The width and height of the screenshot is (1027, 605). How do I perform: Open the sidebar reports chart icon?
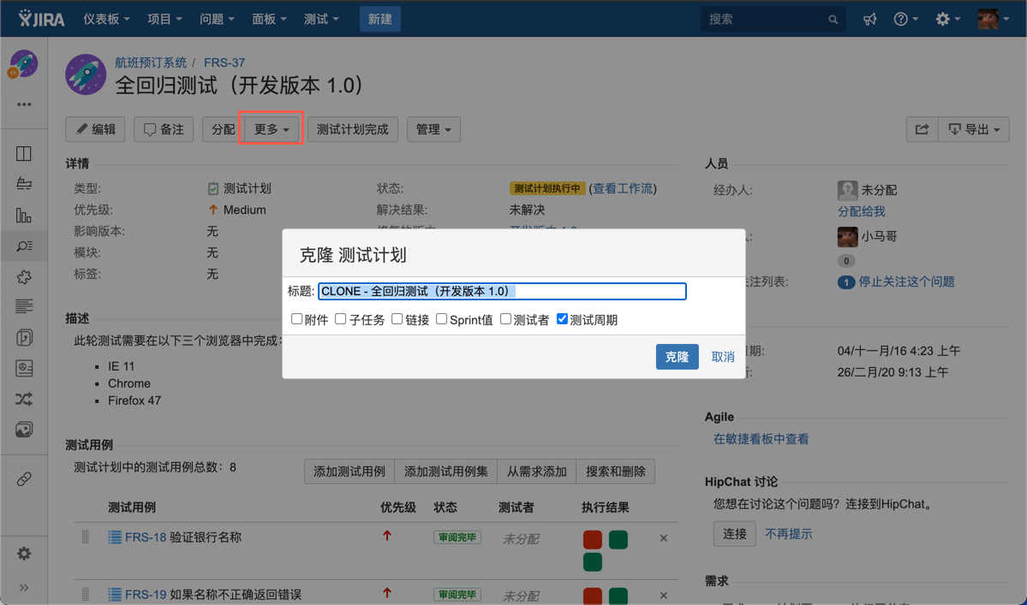(24, 216)
